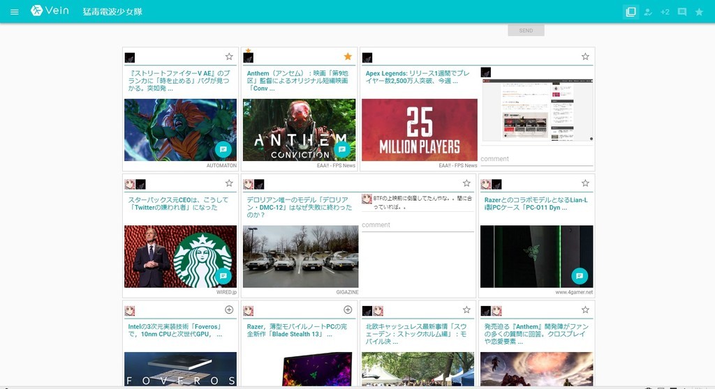Click the Vein logo

click(50, 10)
